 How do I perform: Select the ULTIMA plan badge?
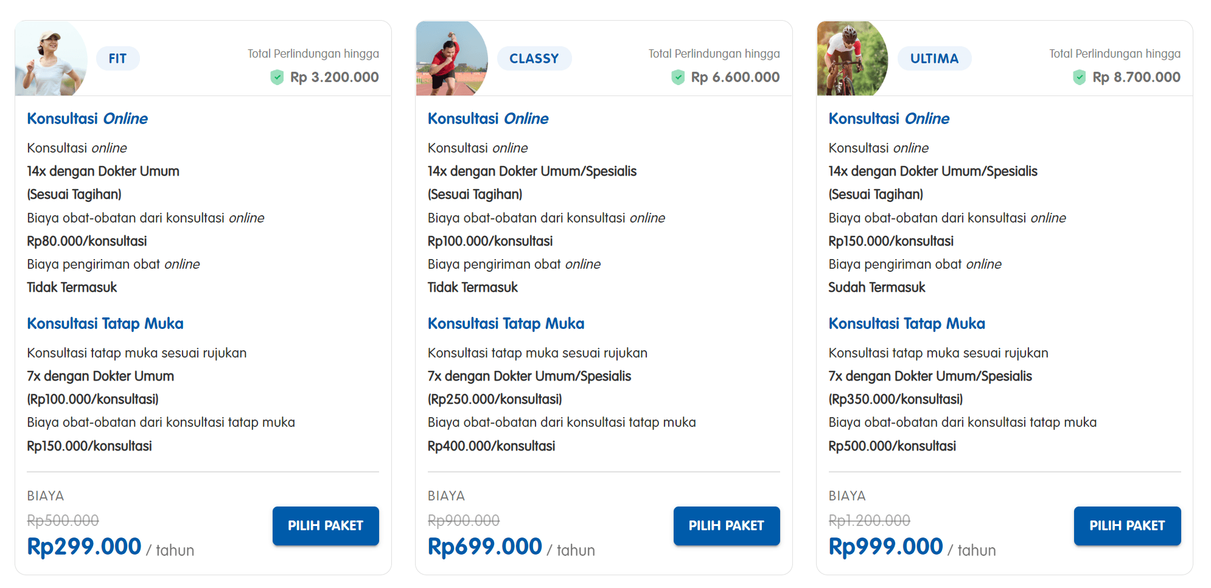tap(935, 58)
